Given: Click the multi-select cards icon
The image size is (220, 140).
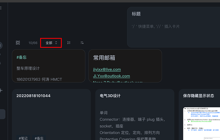Looking at the screenshot, I should [18, 43].
